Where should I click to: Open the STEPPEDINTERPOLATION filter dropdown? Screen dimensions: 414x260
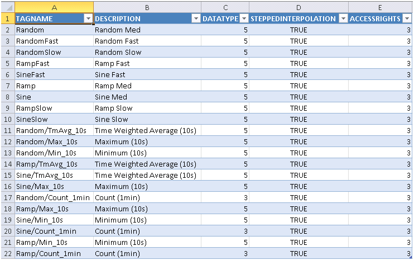343,18
